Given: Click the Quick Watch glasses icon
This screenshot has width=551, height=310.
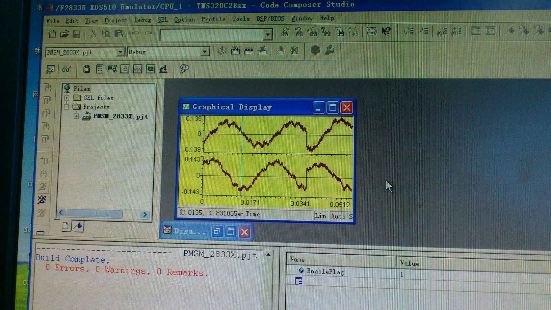Looking at the screenshot, I should [x=67, y=69].
